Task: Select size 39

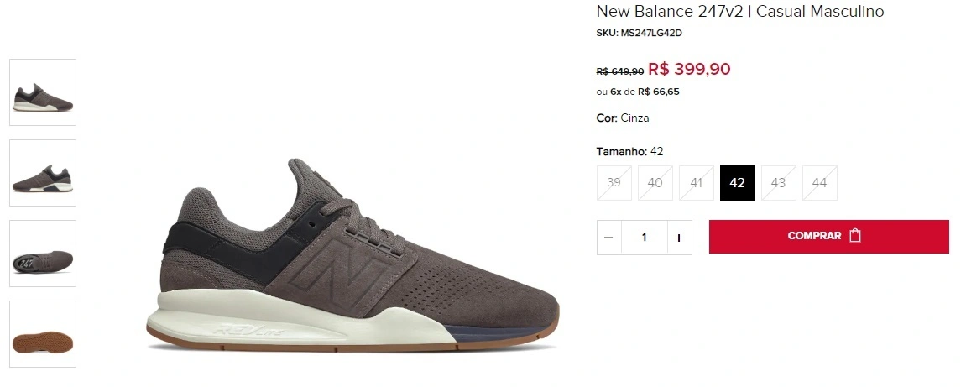Action: coord(614,183)
